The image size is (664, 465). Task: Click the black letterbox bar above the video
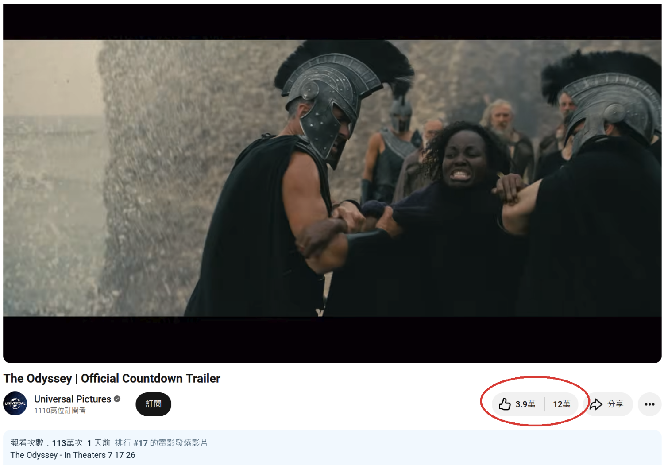click(x=332, y=22)
